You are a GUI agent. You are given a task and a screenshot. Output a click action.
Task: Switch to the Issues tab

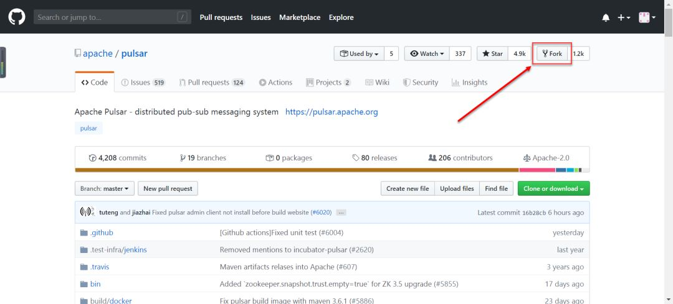tap(143, 82)
